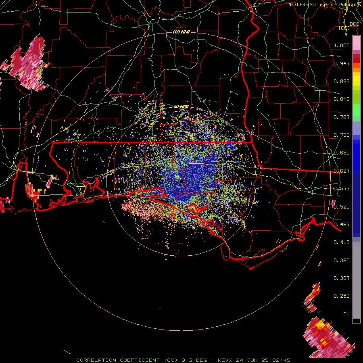Click the 0.360 legend value
This screenshot has height=363, width=363.
(342, 261)
